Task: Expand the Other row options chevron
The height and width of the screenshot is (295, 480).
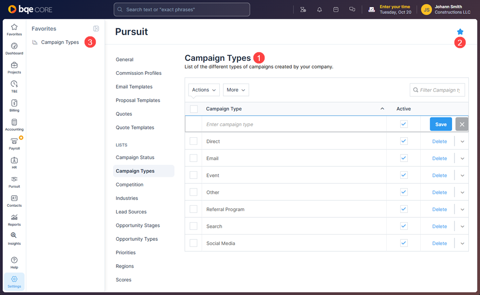Action: pyautogui.click(x=462, y=192)
